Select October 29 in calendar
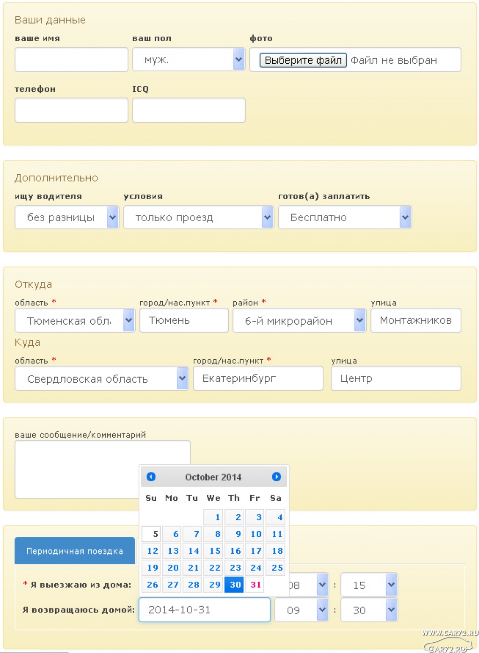Viewport: 479px width, 653px height. tap(213, 585)
